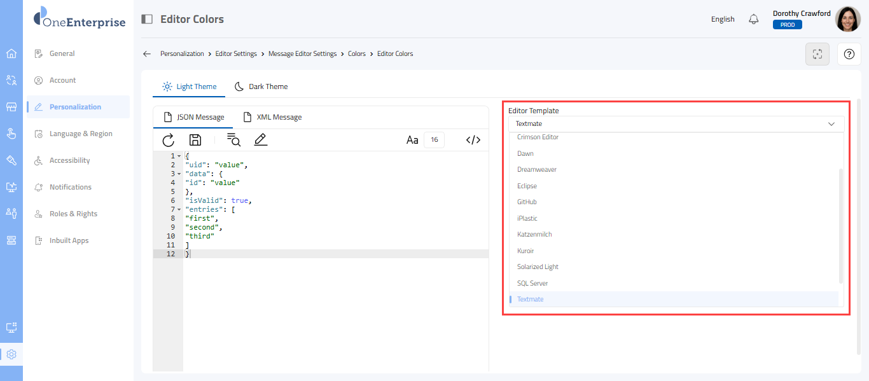Click the refresh icon in editor toolbar
This screenshot has width=869, height=381.
pos(169,141)
